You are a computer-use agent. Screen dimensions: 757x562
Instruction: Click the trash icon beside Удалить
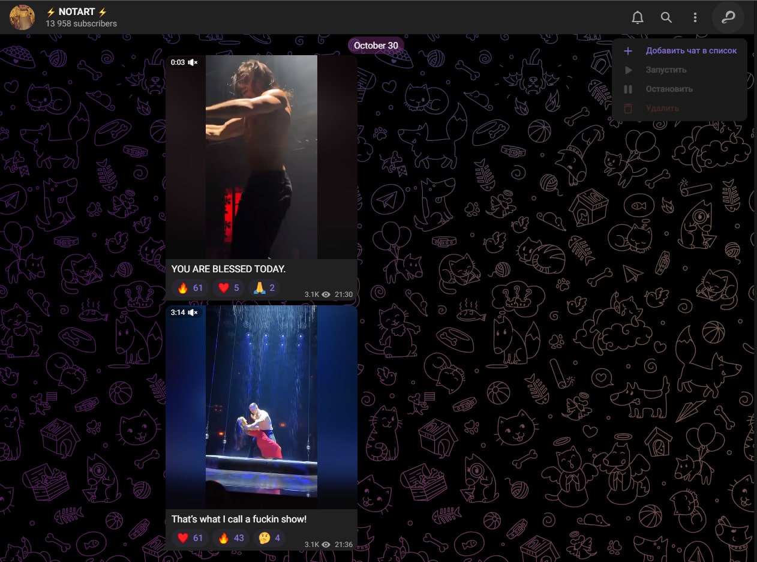(x=628, y=109)
